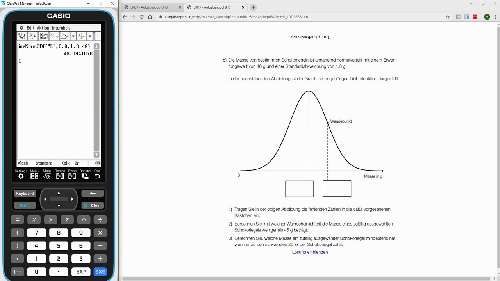This screenshot has width=500, height=281.
Task: Open the green M profile avatar
Action: (x=487, y=17)
